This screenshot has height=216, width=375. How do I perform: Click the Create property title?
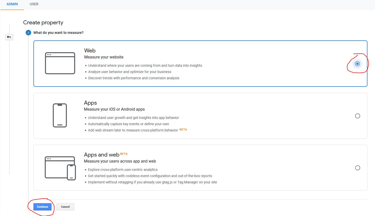(x=43, y=23)
